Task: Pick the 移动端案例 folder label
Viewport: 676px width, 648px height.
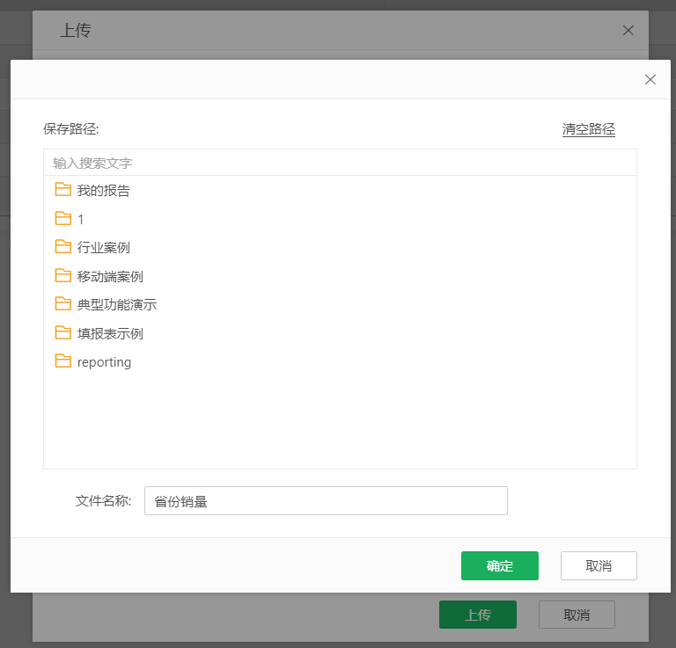Action: tap(110, 277)
